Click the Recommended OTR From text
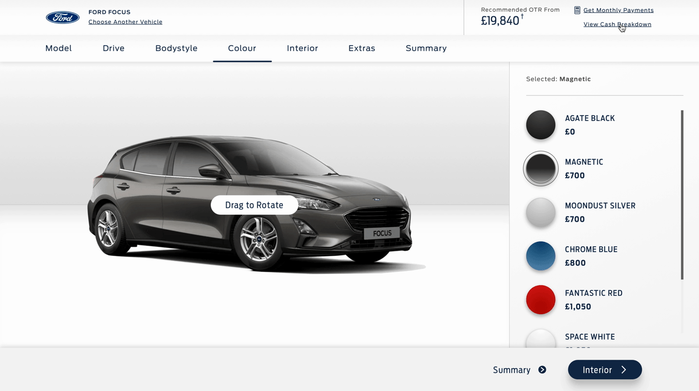The height and width of the screenshot is (391, 699). click(520, 10)
